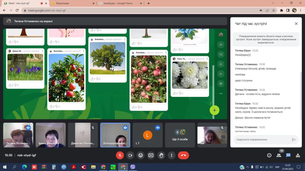Show the participants list icon
The width and height of the screenshot is (305, 171).
279,155
